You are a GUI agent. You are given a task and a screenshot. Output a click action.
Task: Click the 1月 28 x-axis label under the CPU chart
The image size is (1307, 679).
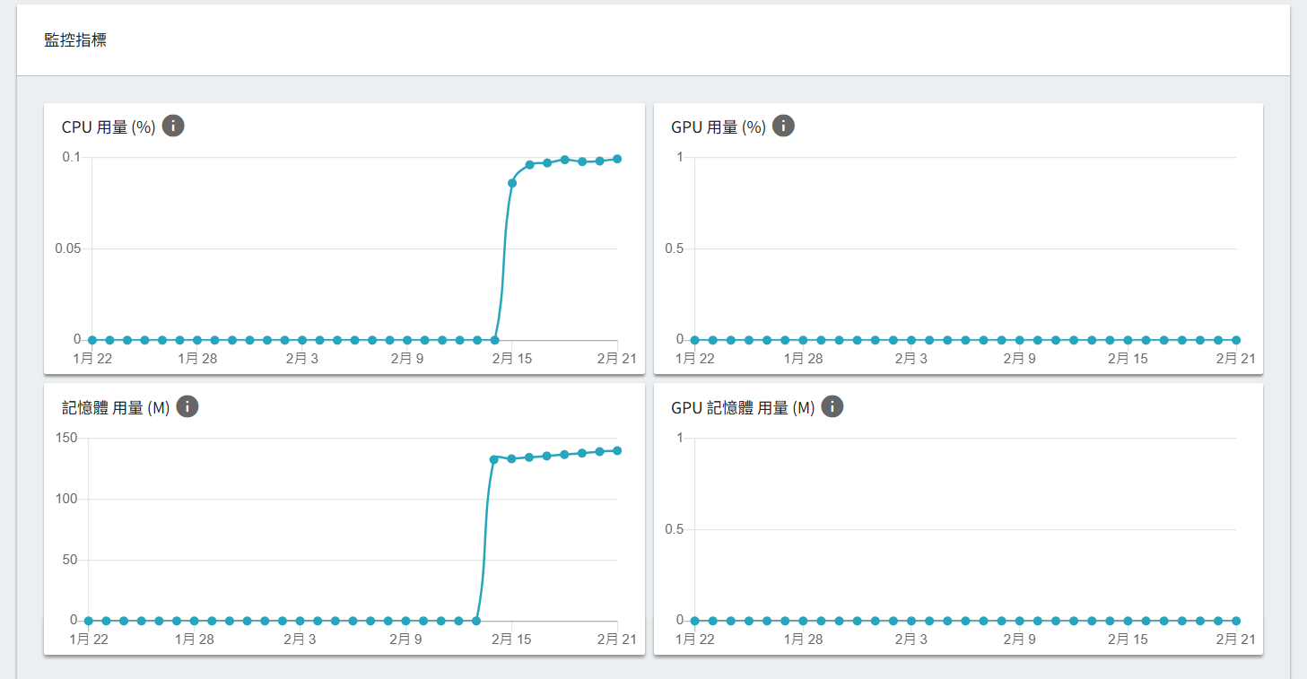pyautogui.click(x=197, y=359)
